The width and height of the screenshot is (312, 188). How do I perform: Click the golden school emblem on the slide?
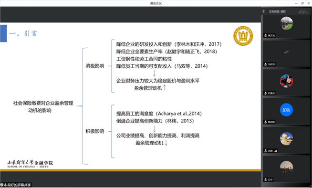[x=243, y=36]
